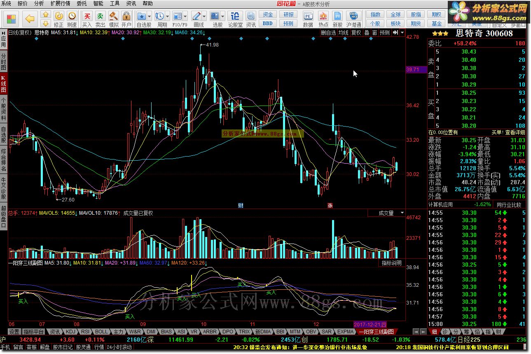Click the 设置 settings tab at bottom
531x354 pixels.
tap(14, 331)
